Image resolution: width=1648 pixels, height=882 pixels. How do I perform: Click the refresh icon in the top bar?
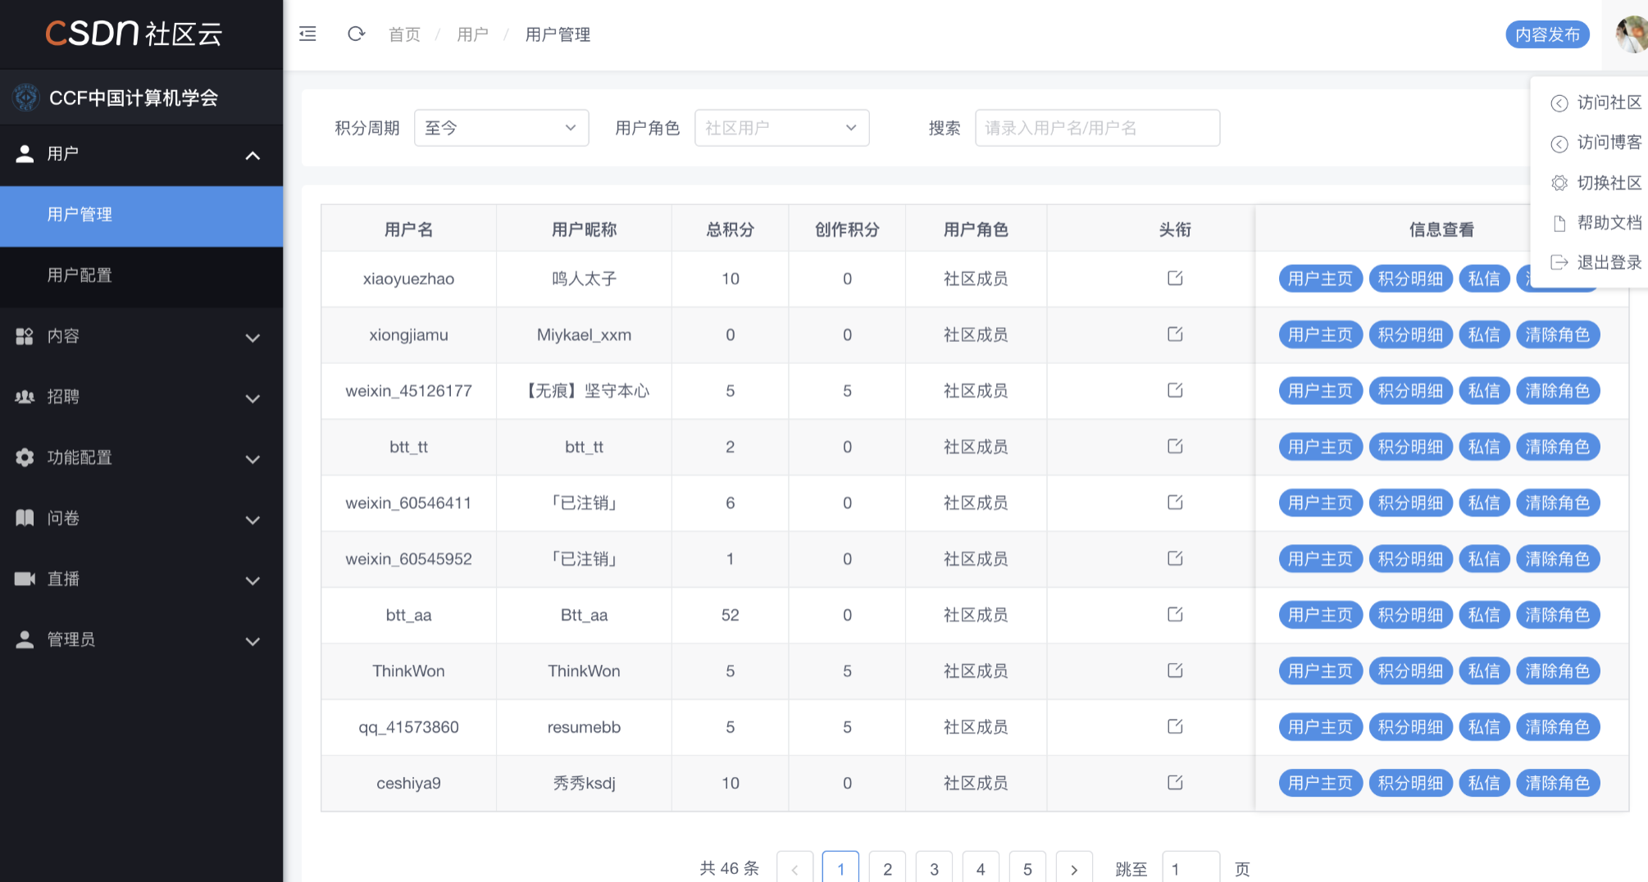[356, 34]
